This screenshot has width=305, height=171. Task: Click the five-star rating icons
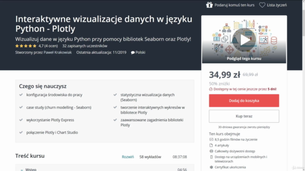pyautogui.click(x=26, y=46)
